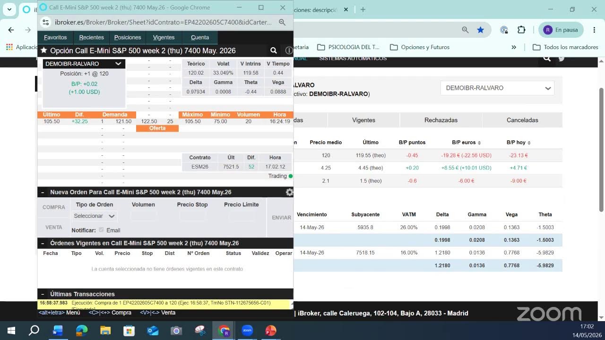
Task: Go back in the main Chrome window
Action: coord(11,30)
